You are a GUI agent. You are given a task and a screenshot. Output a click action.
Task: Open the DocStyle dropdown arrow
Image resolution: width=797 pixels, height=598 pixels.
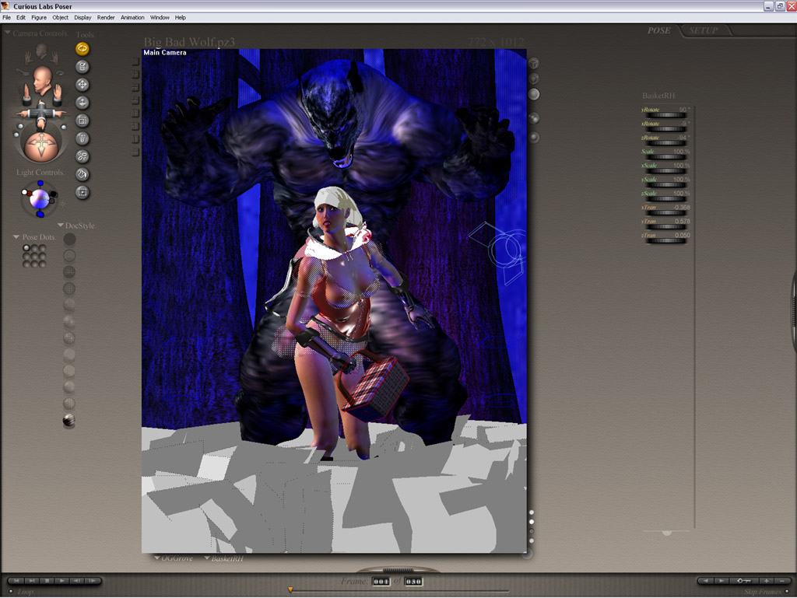click(x=61, y=225)
